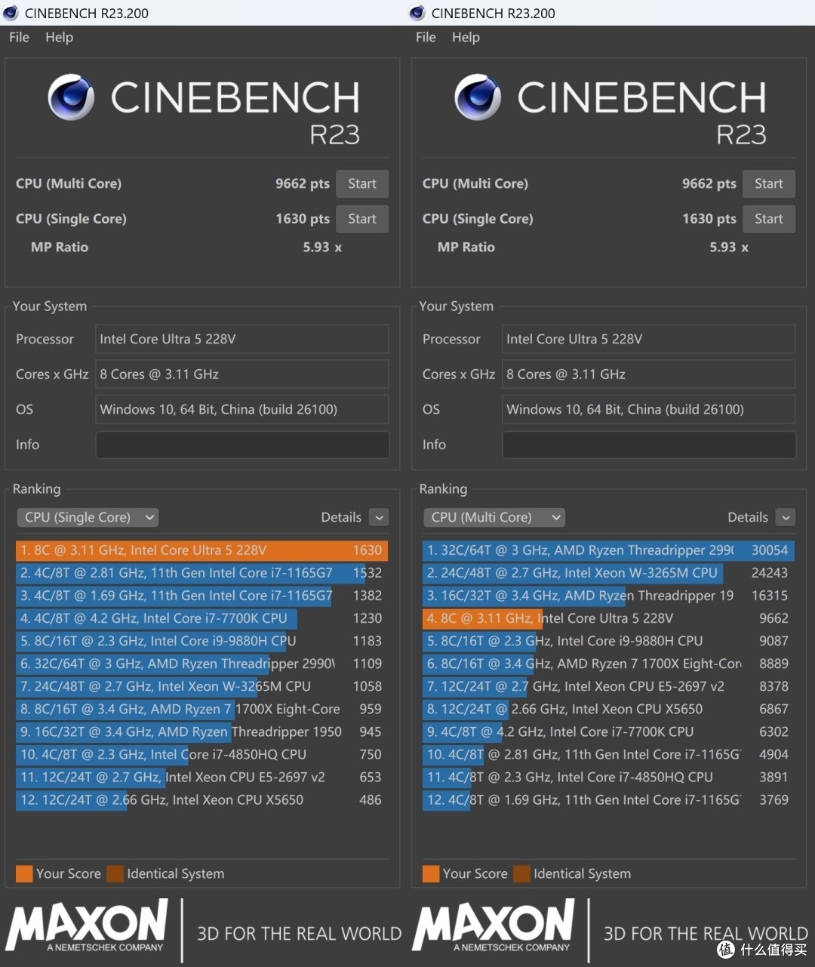Image resolution: width=815 pixels, height=967 pixels.
Task: Click Processor field in left window
Action: [x=242, y=339]
